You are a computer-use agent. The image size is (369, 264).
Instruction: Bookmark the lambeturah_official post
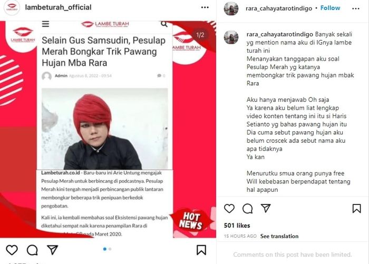[201, 250]
